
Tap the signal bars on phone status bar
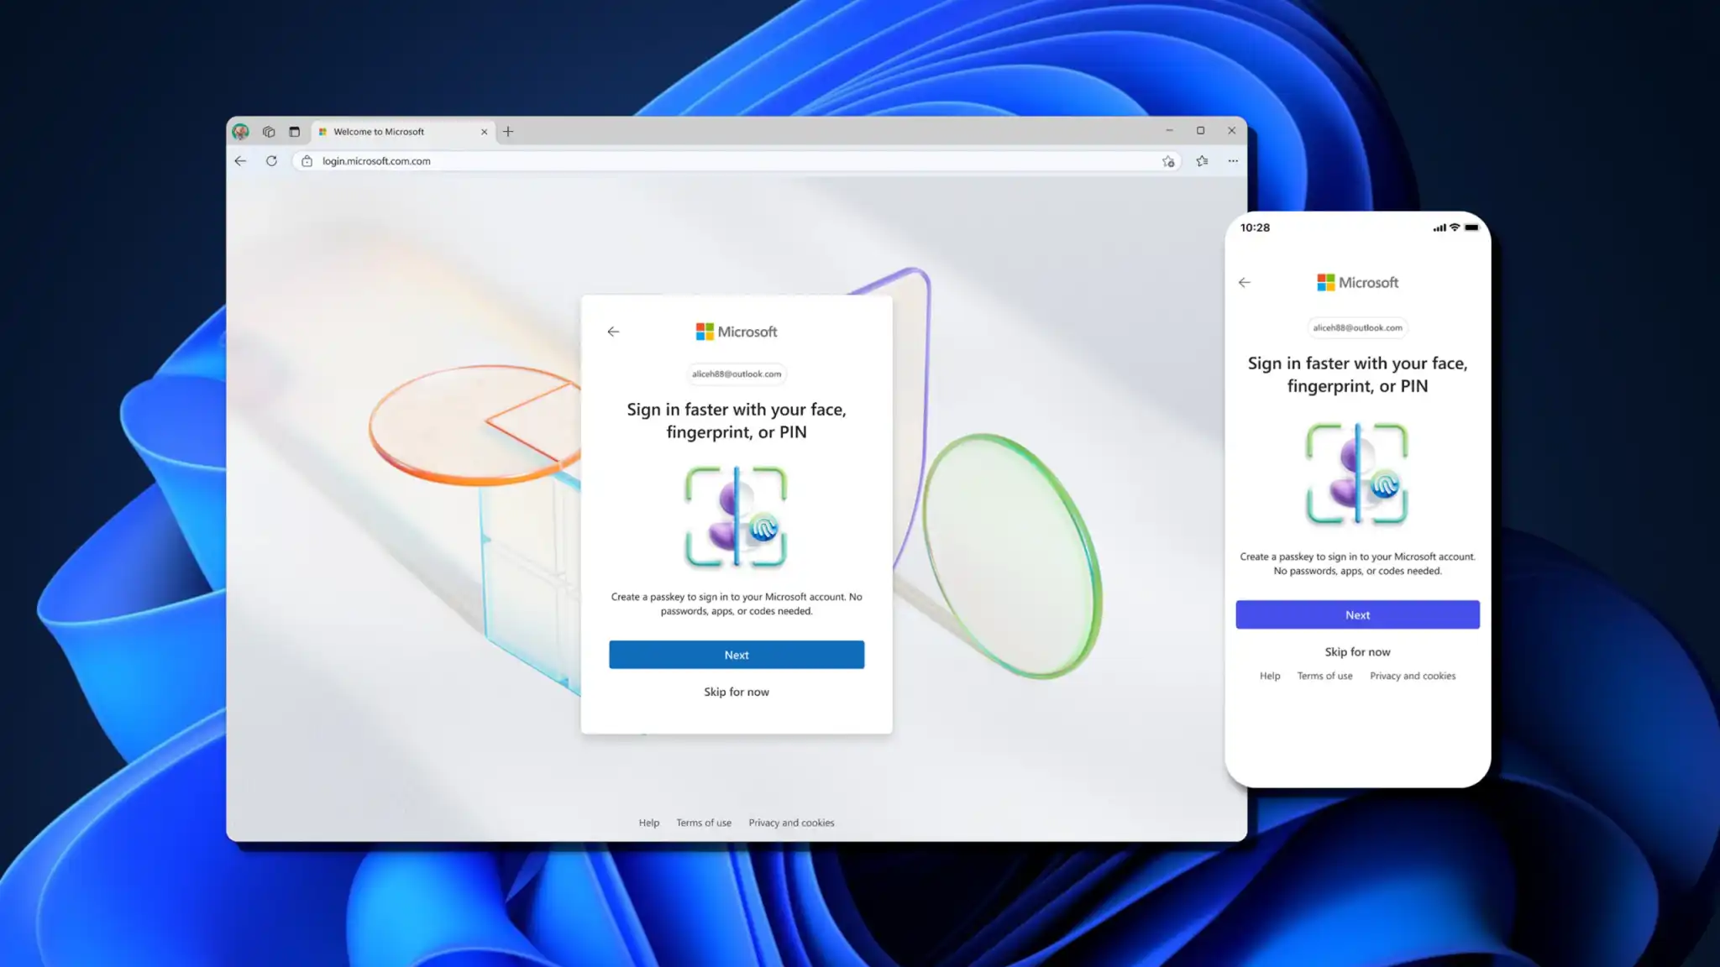click(1439, 227)
